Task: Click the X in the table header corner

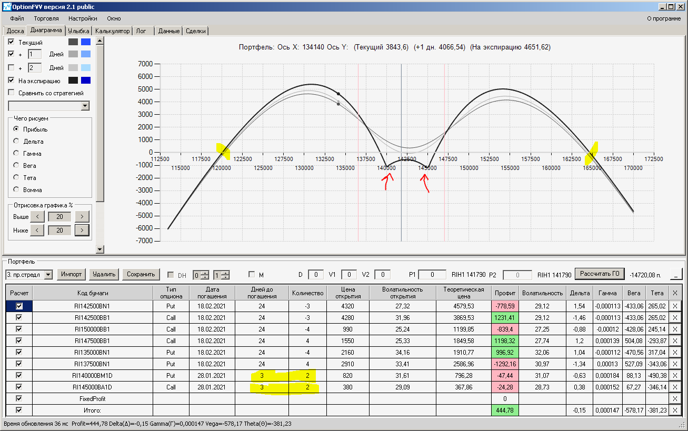Action: [675, 293]
